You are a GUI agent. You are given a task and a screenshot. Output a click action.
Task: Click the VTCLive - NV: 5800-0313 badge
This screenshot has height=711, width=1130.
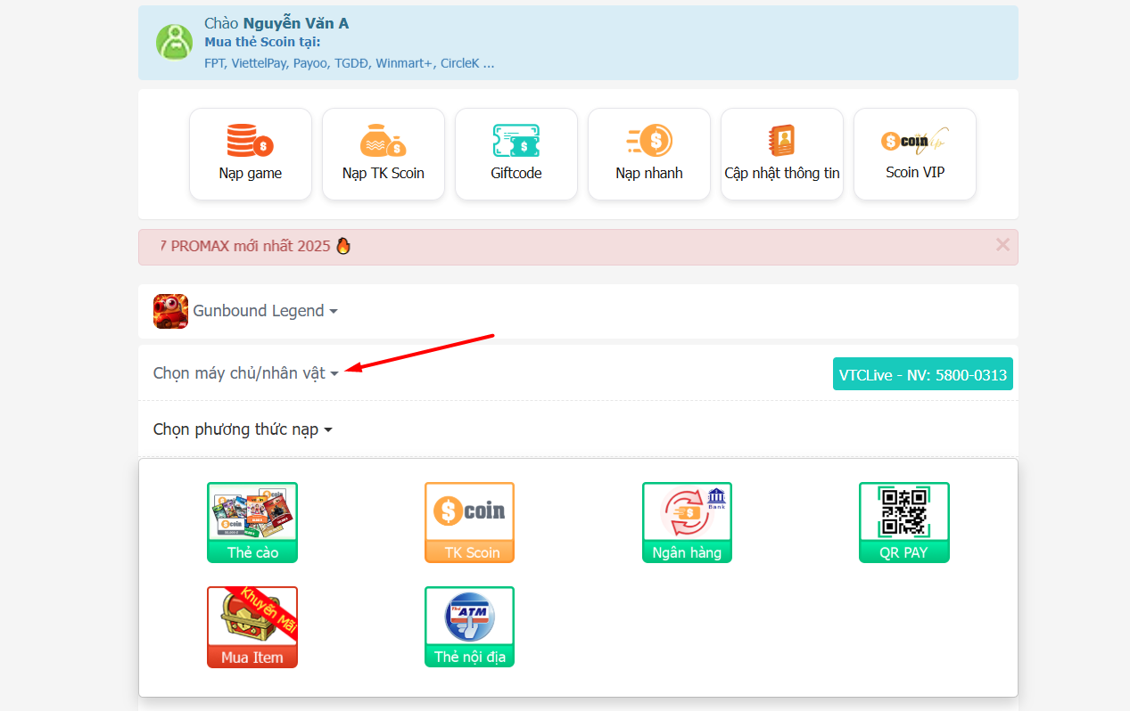click(922, 375)
